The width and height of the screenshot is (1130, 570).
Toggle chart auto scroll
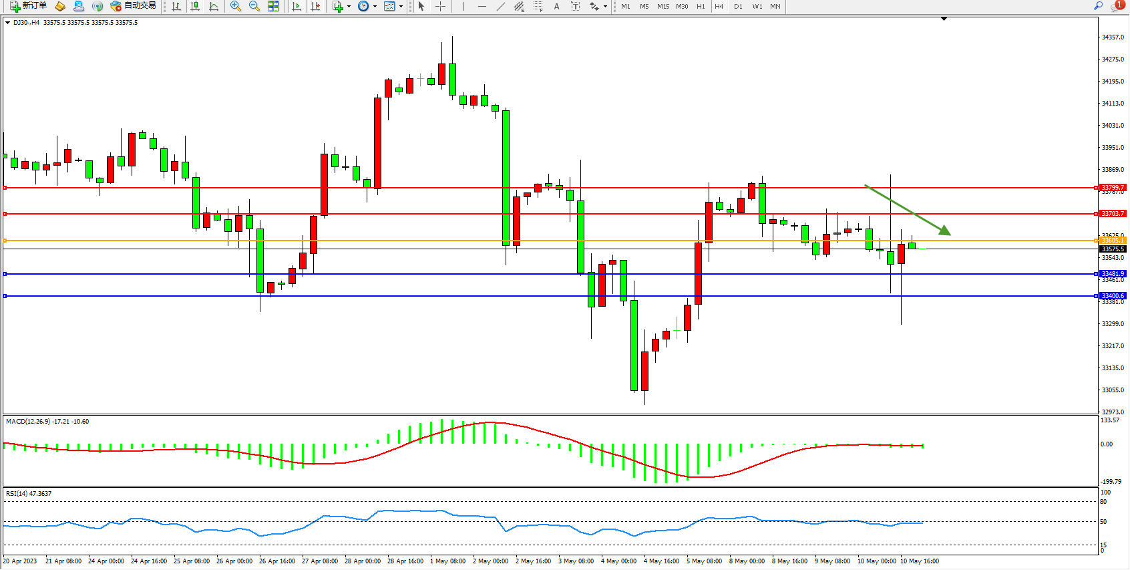[x=297, y=6]
